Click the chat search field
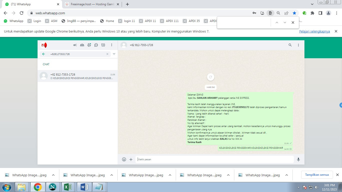Viewport: 342px width, 192px height. 75,54
